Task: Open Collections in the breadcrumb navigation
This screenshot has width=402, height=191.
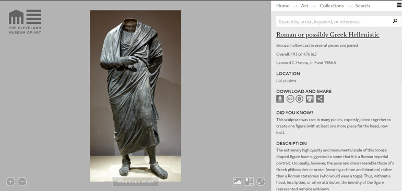Action: [332, 6]
